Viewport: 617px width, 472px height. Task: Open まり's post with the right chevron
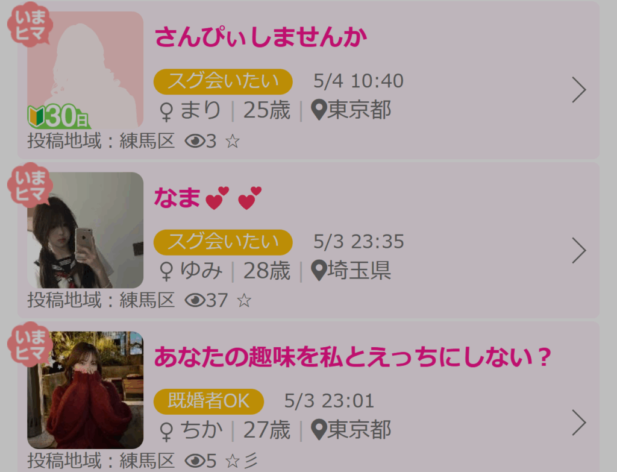click(x=579, y=90)
